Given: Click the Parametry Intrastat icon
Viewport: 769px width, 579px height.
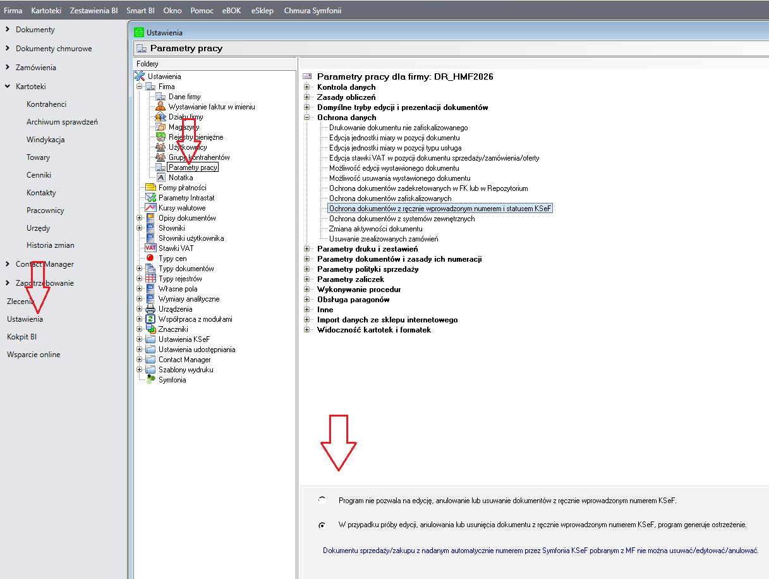Looking at the screenshot, I should 150,198.
